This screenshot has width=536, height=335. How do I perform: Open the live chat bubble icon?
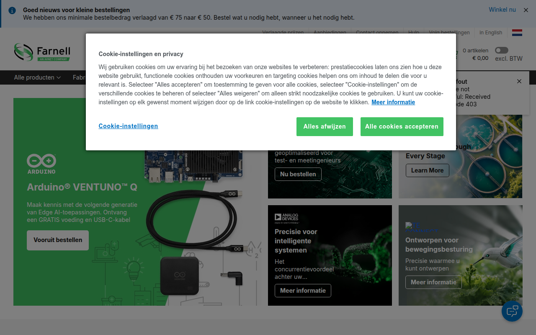pyautogui.click(x=512, y=311)
